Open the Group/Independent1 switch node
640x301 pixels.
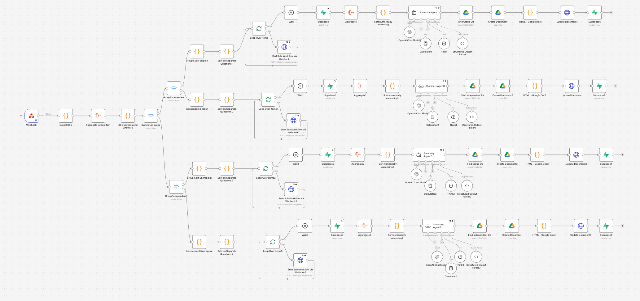pos(176,187)
